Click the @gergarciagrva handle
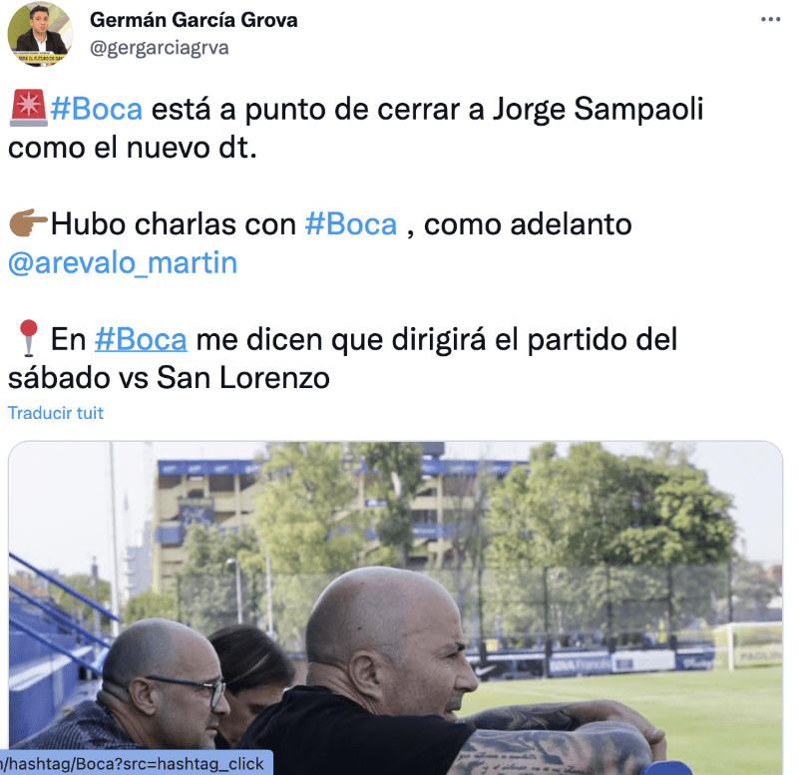 point(160,48)
